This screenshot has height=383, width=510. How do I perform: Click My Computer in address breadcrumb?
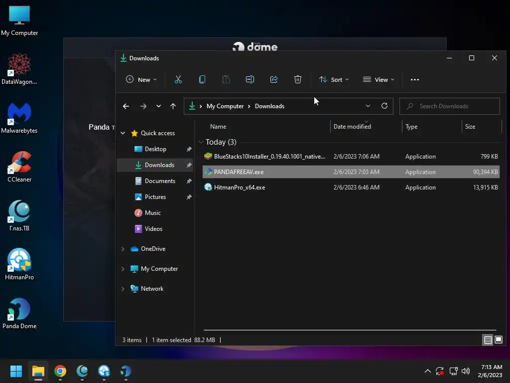(x=225, y=106)
